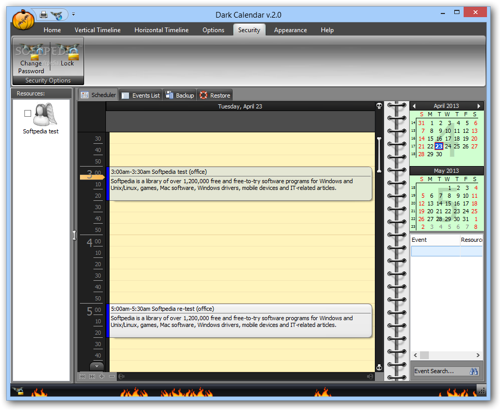Screen dimensions: 501x411
Task: Open the bat help icon in quick access toolbar
Action: (57, 15)
